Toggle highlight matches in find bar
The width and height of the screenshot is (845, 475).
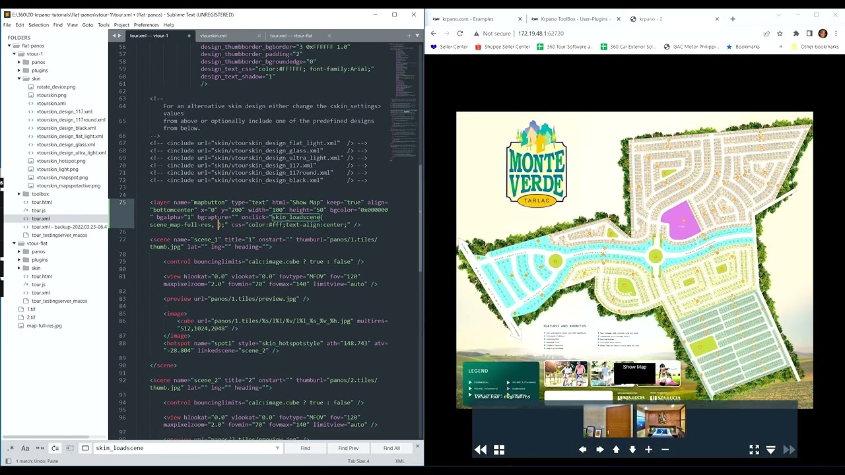pyautogui.click(x=85, y=448)
